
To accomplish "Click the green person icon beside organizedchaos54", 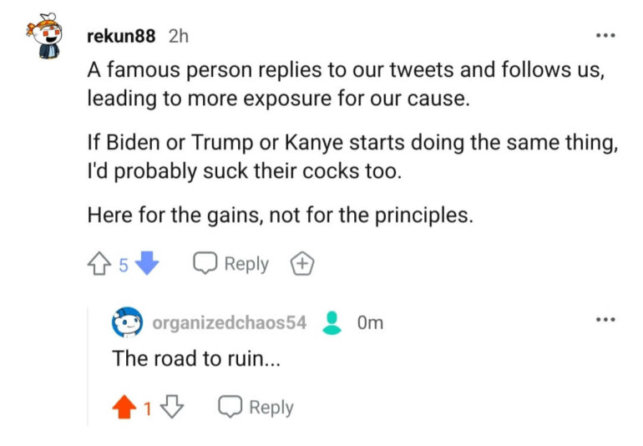I will tap(332, 322).
